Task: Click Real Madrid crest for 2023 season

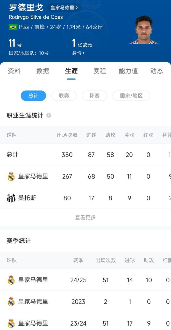Action: pyautogui.click(x=11, y=302)
